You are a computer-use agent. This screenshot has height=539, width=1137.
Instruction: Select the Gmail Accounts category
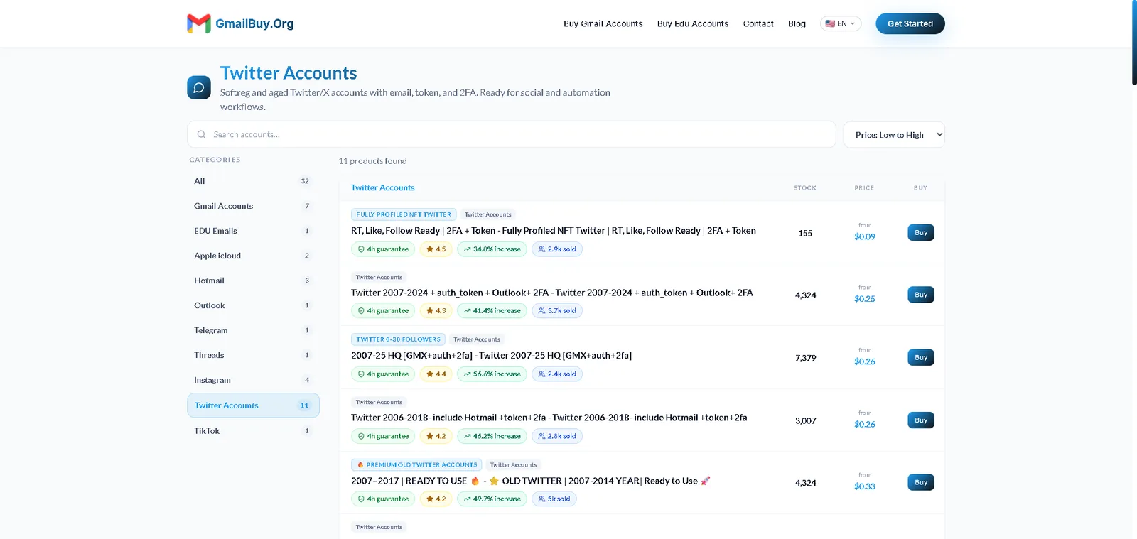[x=253, y=206]
